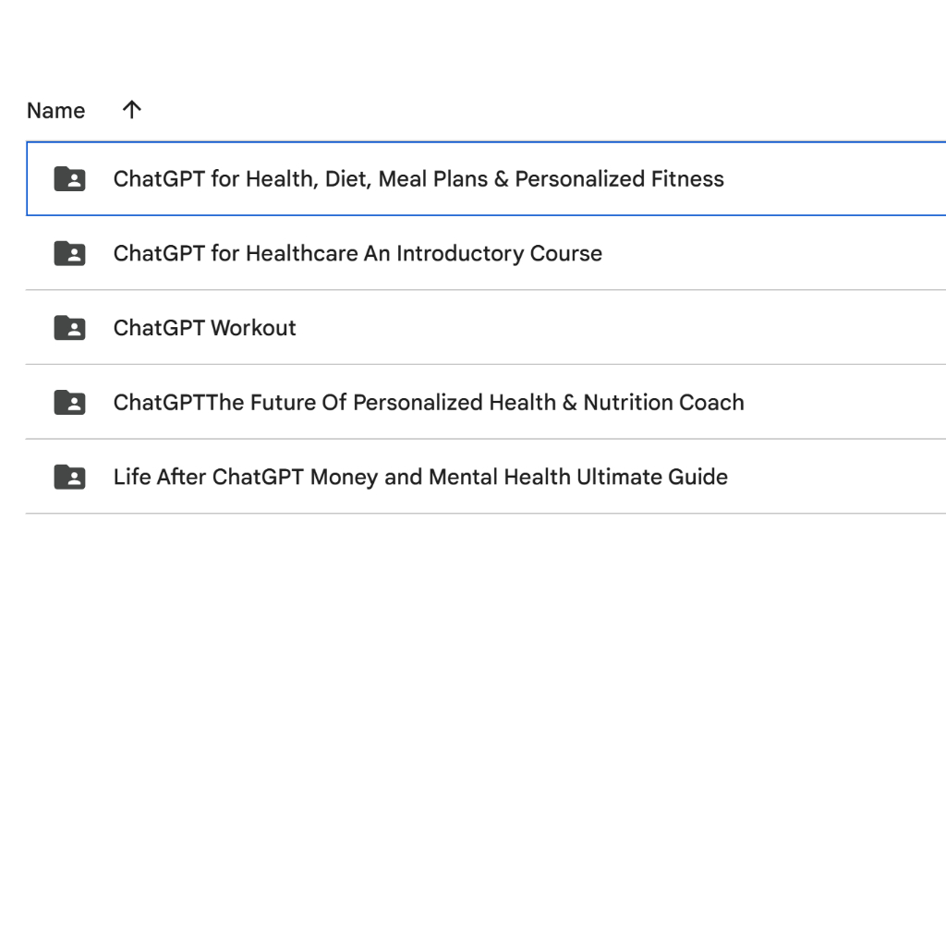Click the ChatGPTThe Future Of Personalized Health row

pyautogui.click(x=430, y=402)
